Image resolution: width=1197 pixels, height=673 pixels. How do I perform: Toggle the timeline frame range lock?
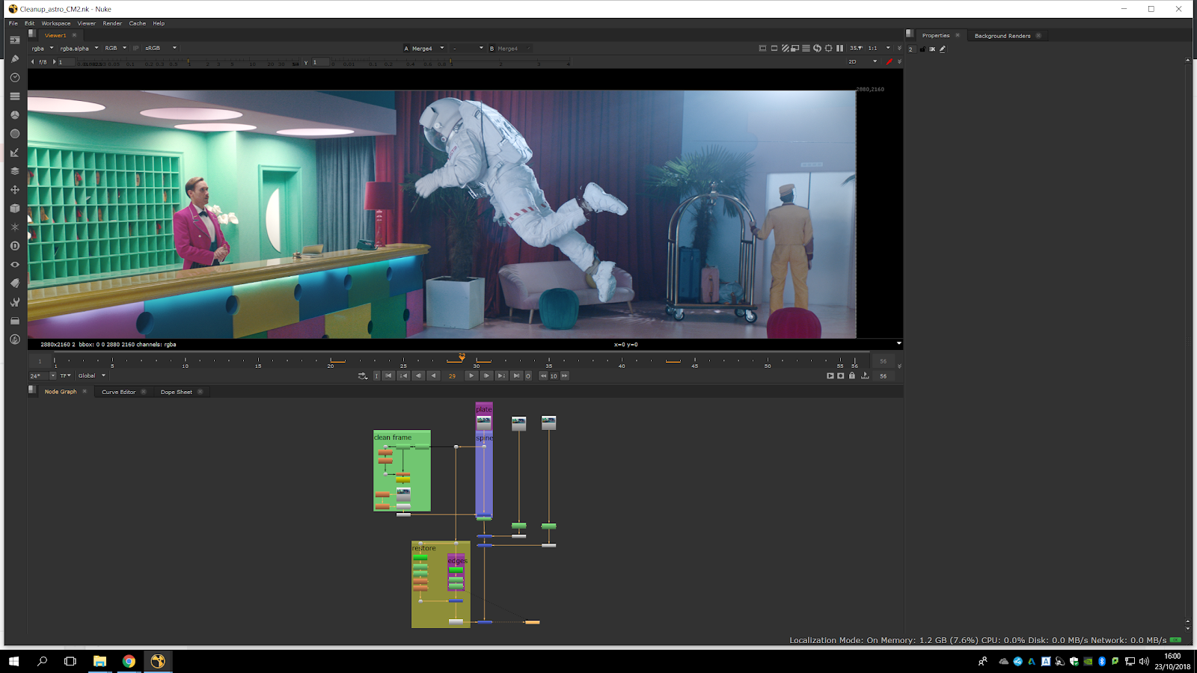pyautogui.click(x=851, y=376)
